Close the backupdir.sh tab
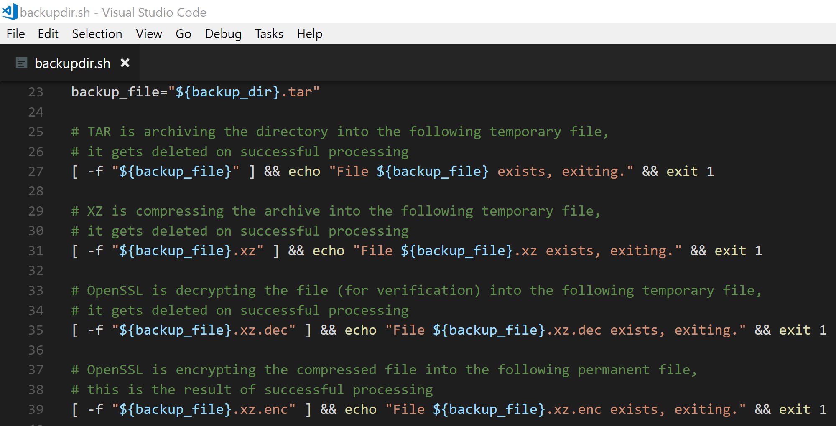 click(125, 63)
